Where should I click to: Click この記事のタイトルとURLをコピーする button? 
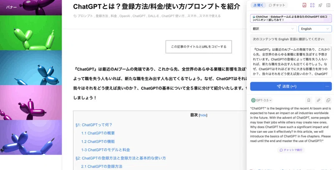[199, 47]
